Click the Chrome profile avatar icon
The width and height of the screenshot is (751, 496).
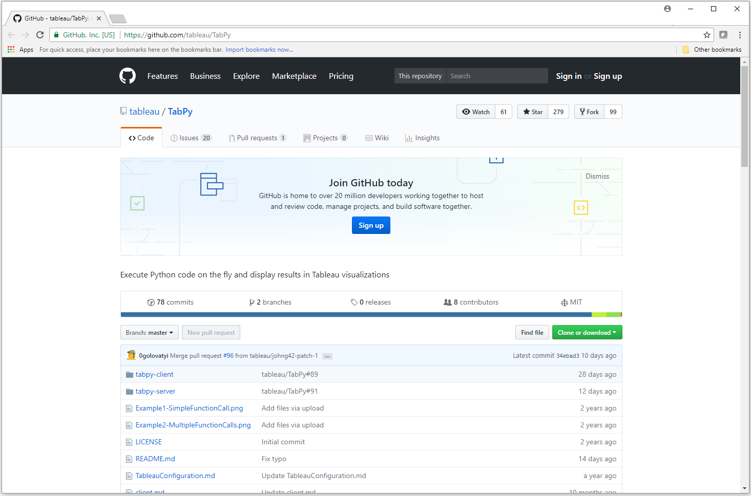point(667,9)
